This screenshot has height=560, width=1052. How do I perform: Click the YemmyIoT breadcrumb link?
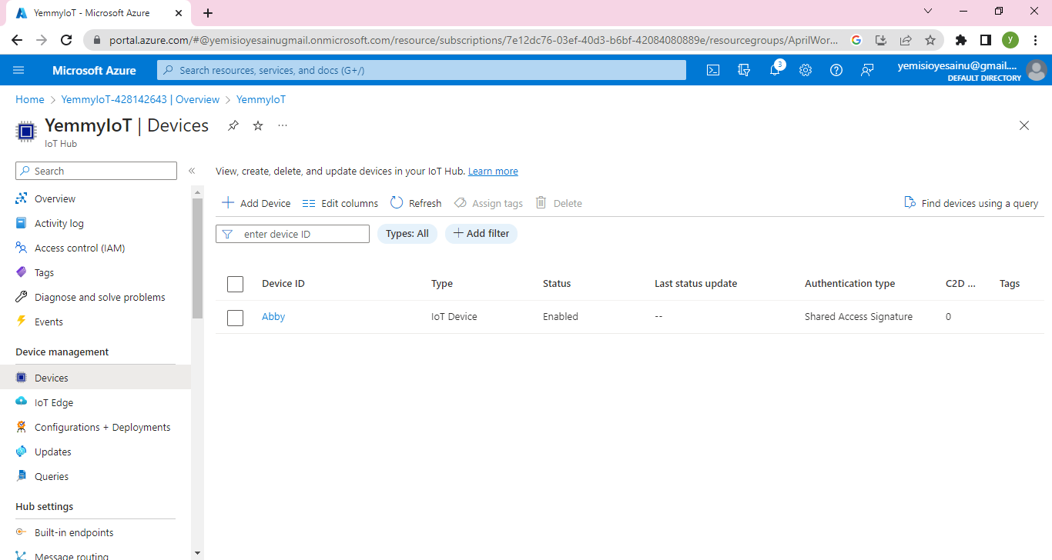click(x=261, y=99)
